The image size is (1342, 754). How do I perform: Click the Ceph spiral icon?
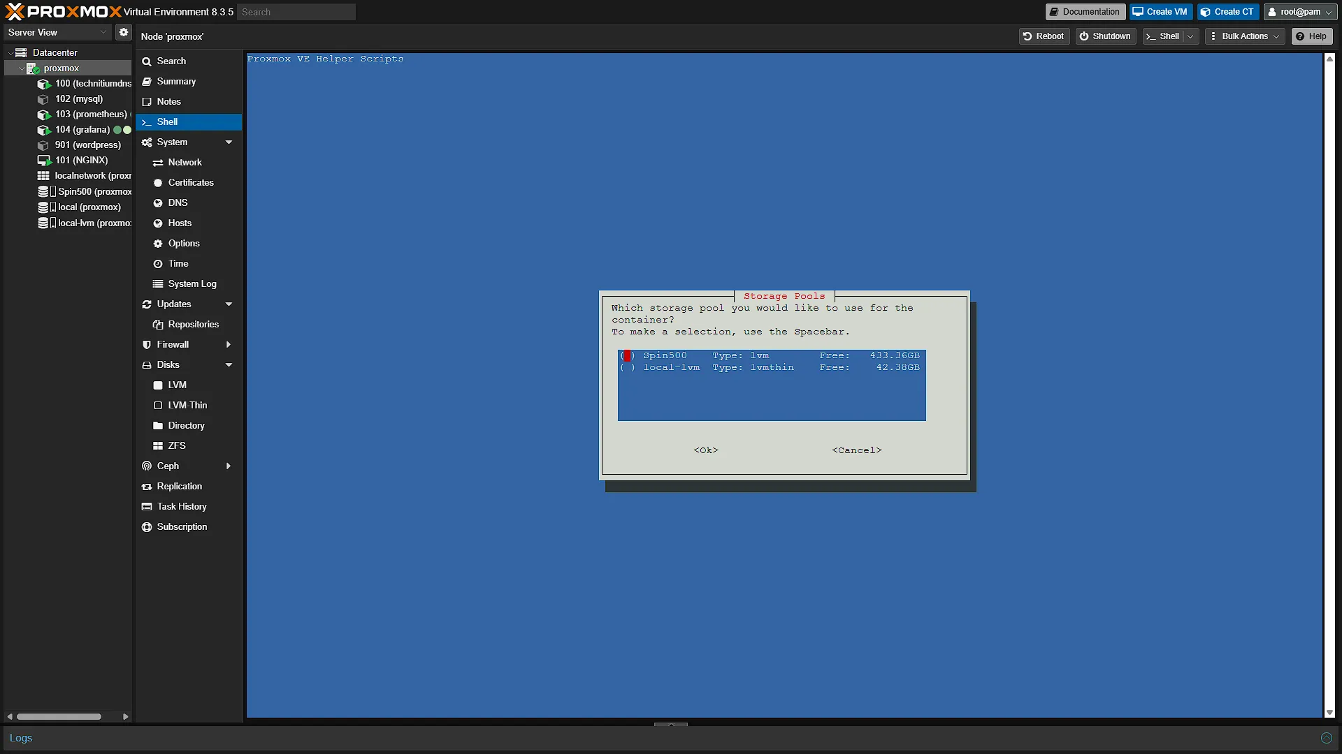[147, 466]
